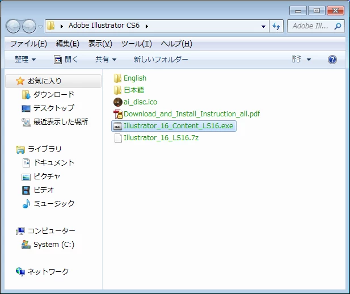Expand breadcrumb arrow after Adobe Illustrator CS6

[147, 26]
